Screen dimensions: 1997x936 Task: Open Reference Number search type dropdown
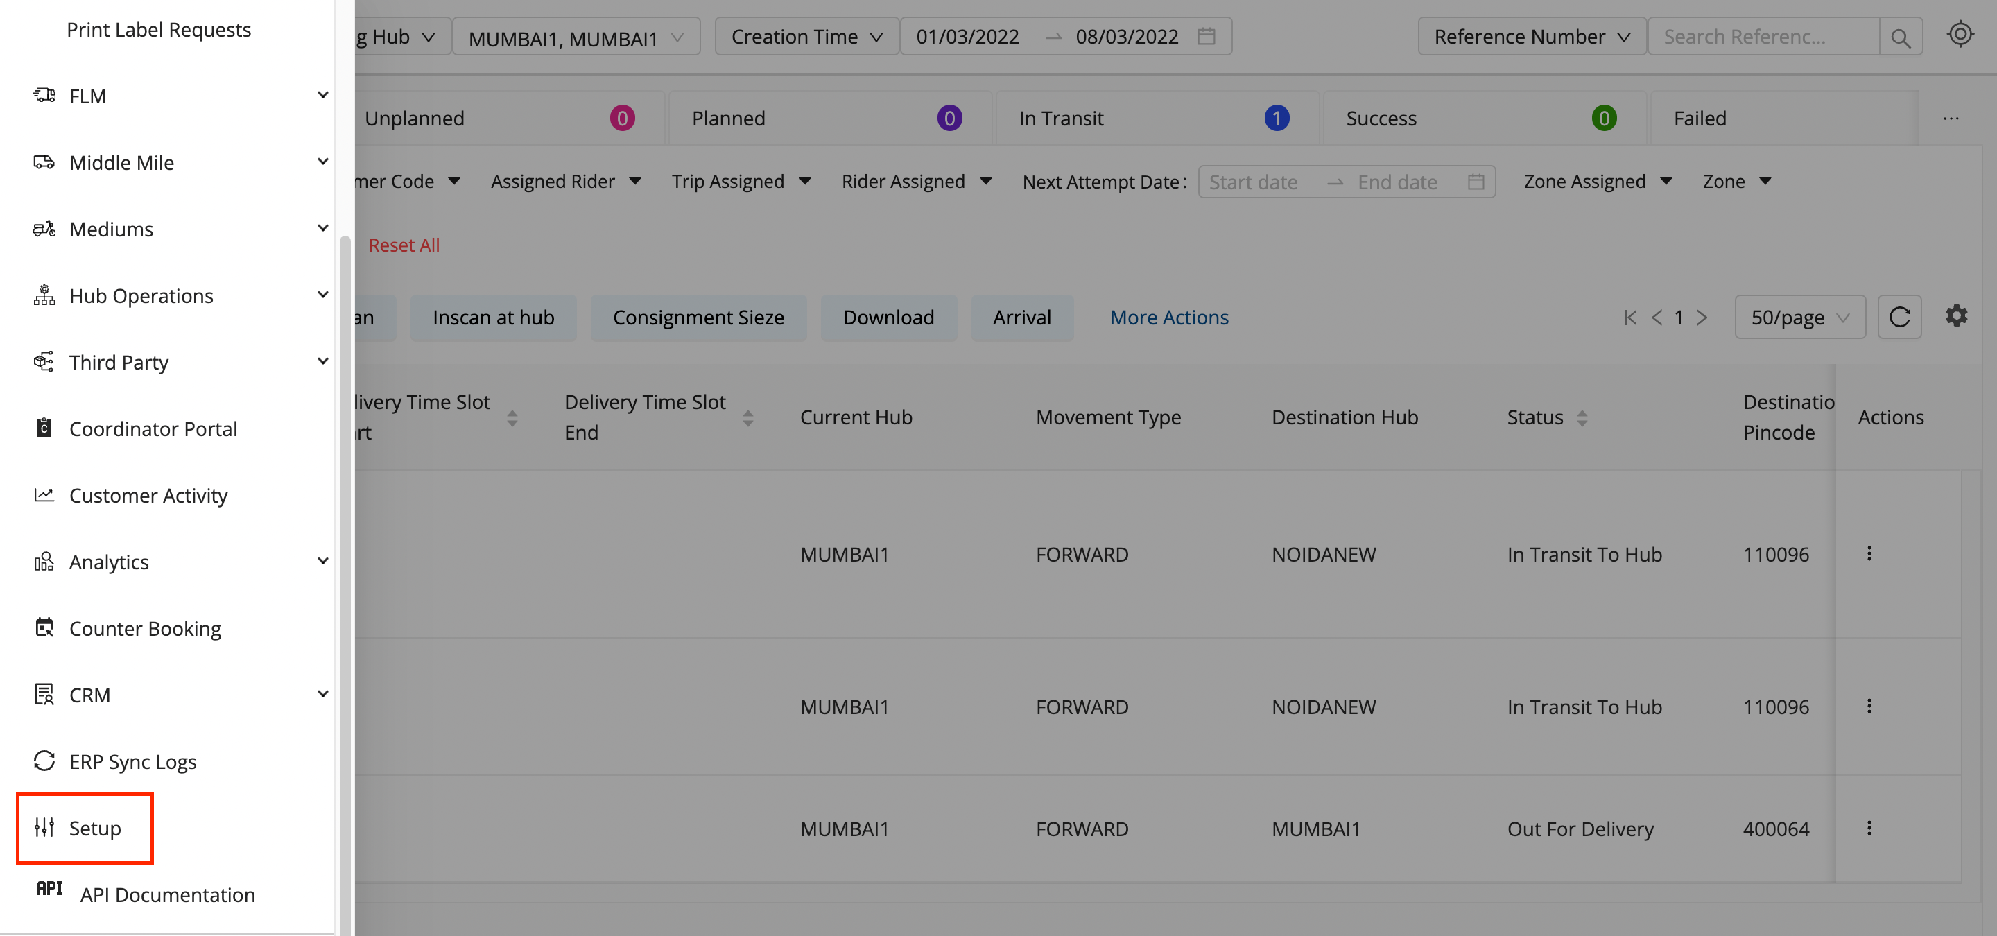(x=1531, y=37)
